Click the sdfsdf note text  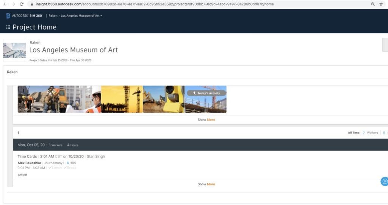[x=22, y=175]
